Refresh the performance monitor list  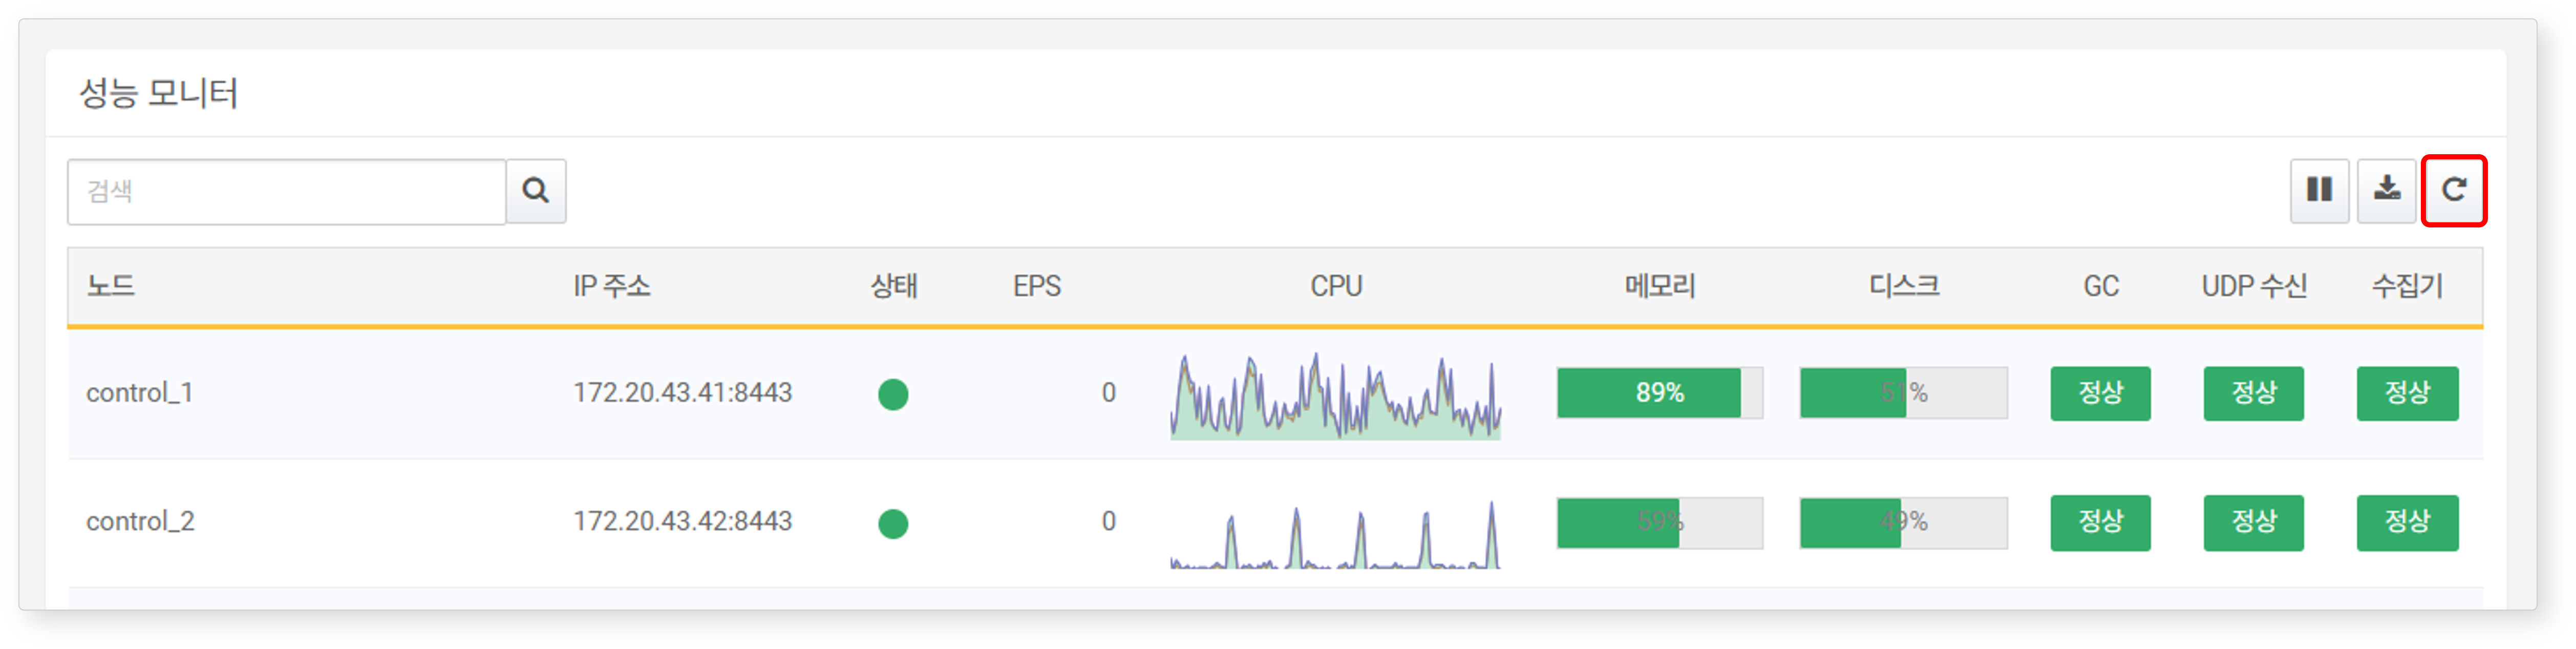2454,191
